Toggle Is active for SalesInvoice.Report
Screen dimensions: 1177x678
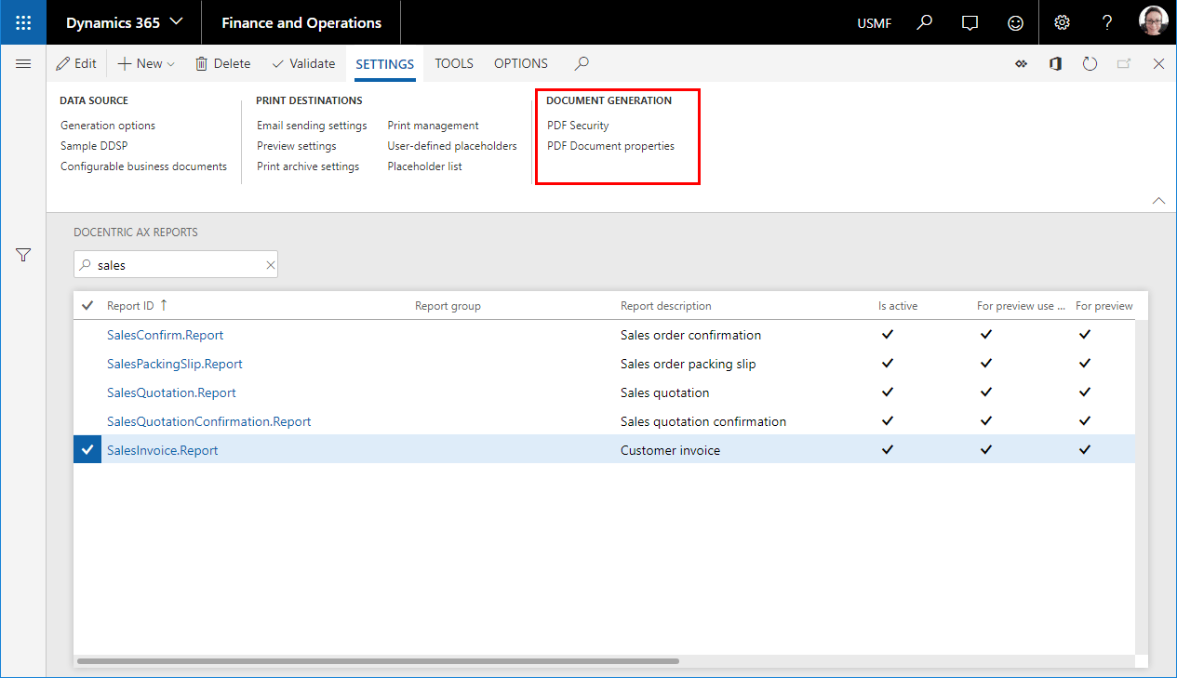coord(888,450)
